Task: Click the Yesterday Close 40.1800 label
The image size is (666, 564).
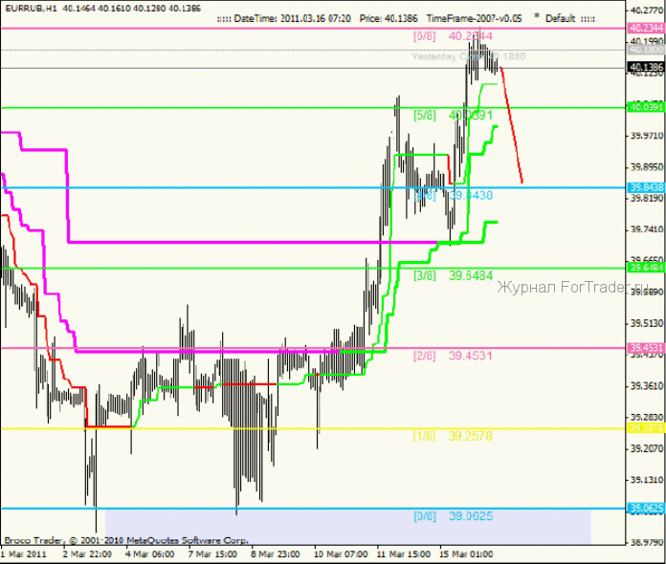Action: (x=469, y=56)
